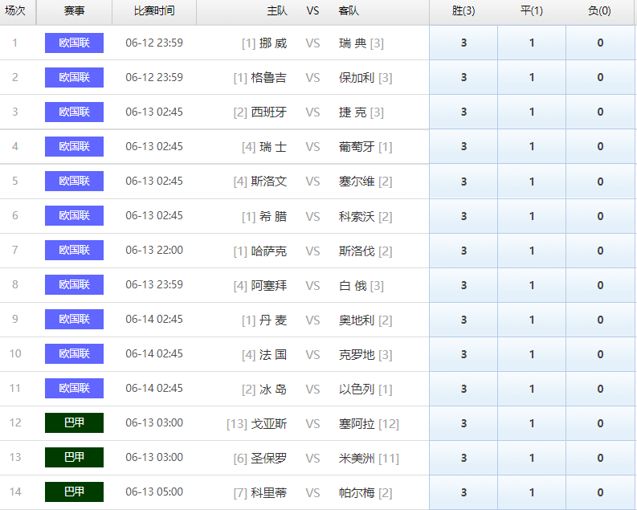Select win (3) for 戈亚斯 vs 塞阿拉

point(463,423)
